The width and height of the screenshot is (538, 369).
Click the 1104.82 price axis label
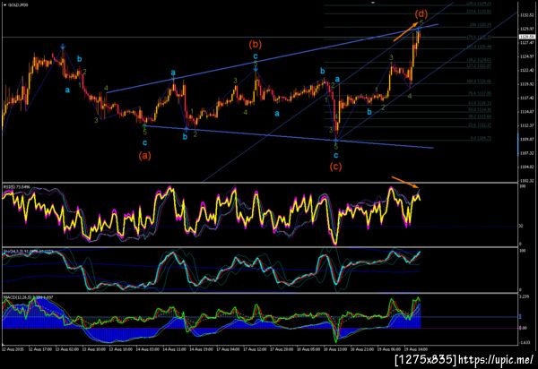(x=527, y=167)
